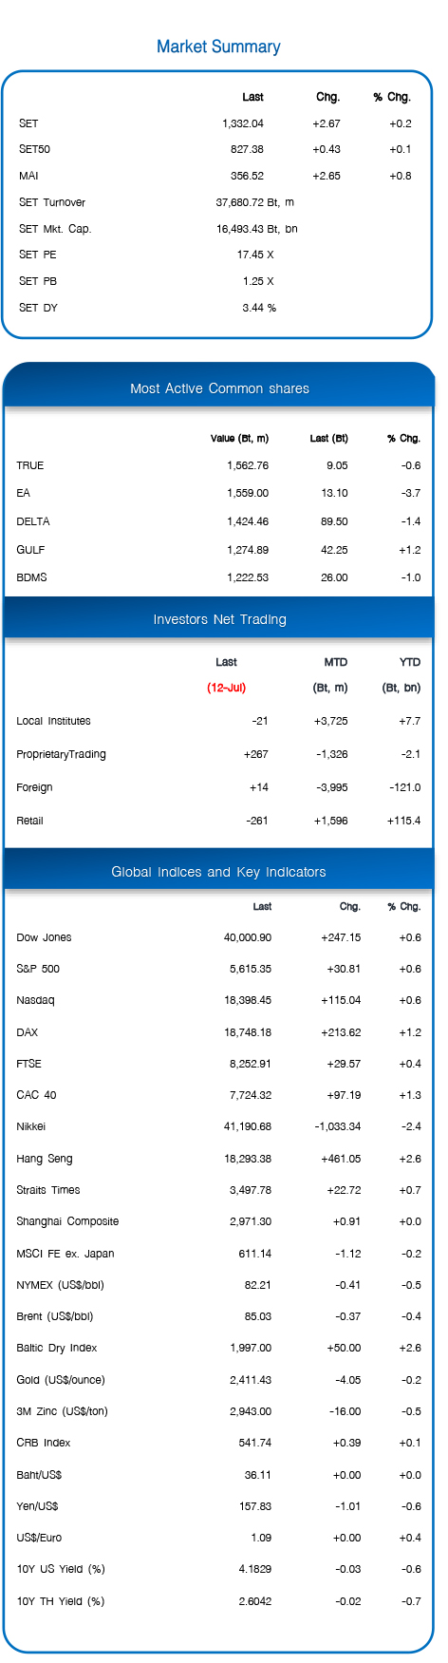Select the DELTA stock row
The image size is (448, 1663).
coord(219,521)
